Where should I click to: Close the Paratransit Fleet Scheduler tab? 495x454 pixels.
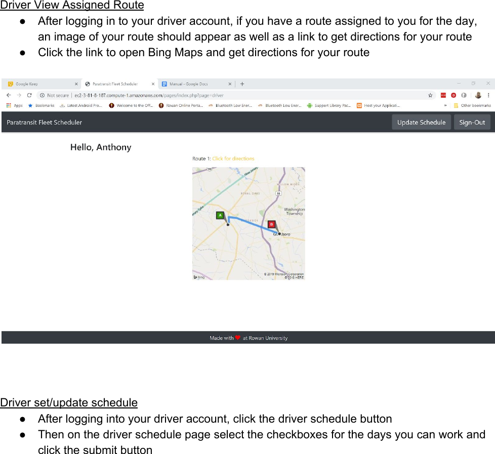tap(153, 84)
